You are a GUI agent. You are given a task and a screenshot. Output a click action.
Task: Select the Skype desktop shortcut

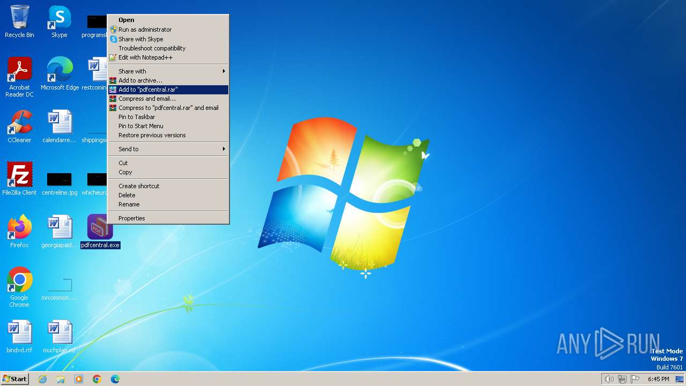pos(59,22)
